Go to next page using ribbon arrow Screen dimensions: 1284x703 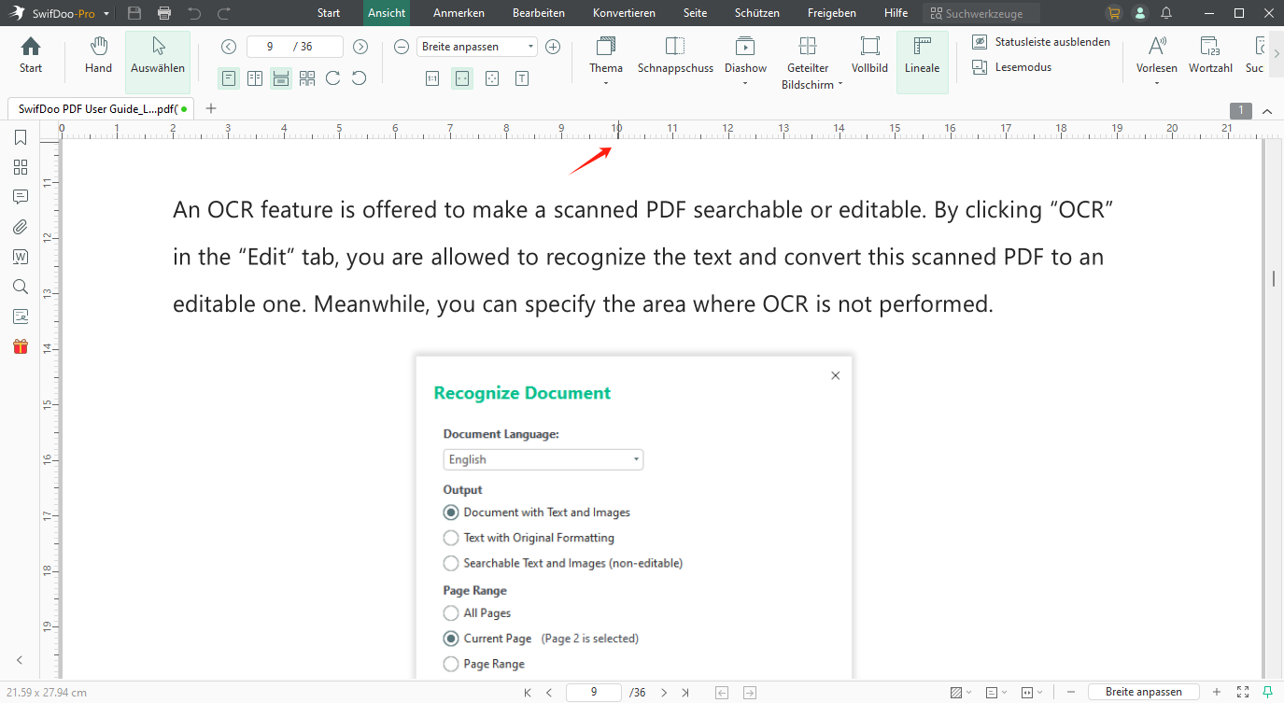click(360, 47)
